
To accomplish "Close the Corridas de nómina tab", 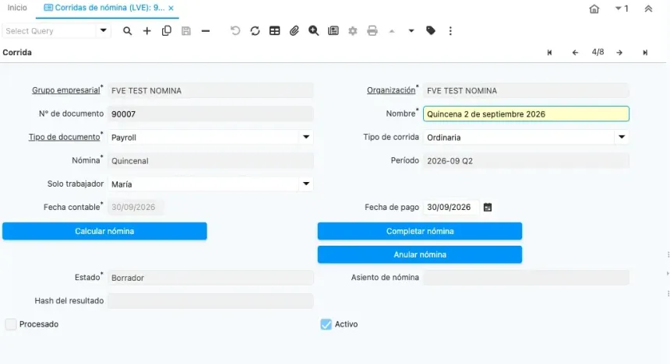I will point(171,8).
